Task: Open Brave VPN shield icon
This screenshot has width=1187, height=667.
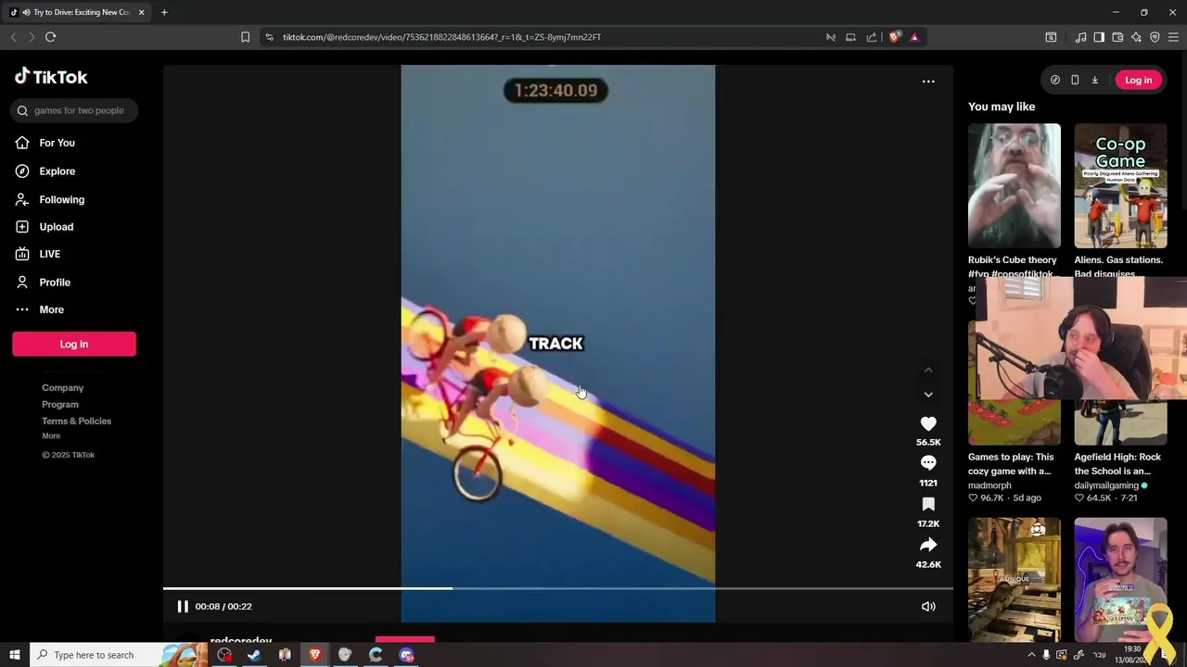Action: click(x=1155, y=37)
